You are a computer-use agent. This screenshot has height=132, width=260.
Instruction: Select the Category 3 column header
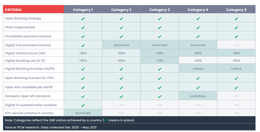tap(159, 9)
